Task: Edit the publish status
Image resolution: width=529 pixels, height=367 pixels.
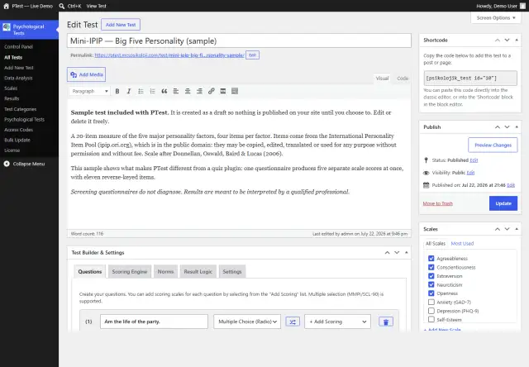Action: tap(474, 160)
